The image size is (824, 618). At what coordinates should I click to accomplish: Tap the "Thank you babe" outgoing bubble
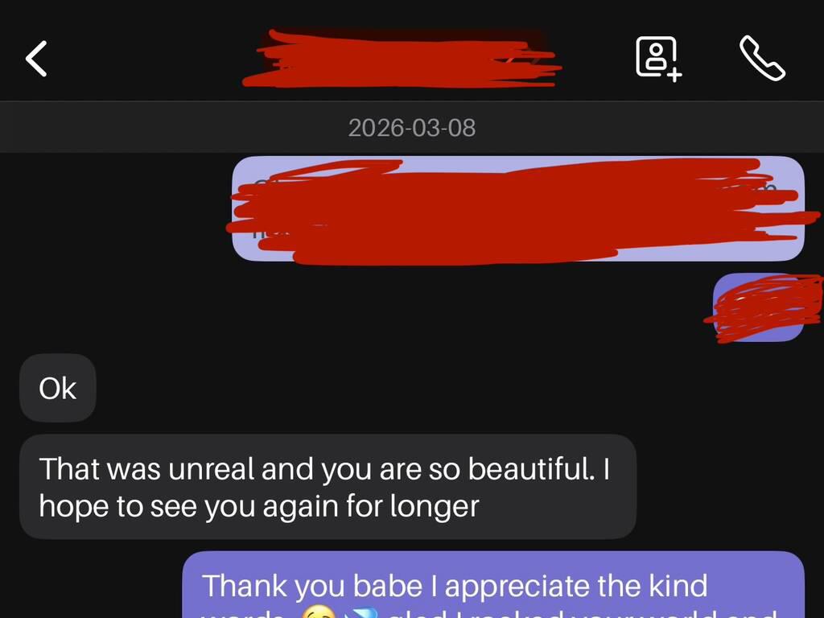tap(493, 585)
